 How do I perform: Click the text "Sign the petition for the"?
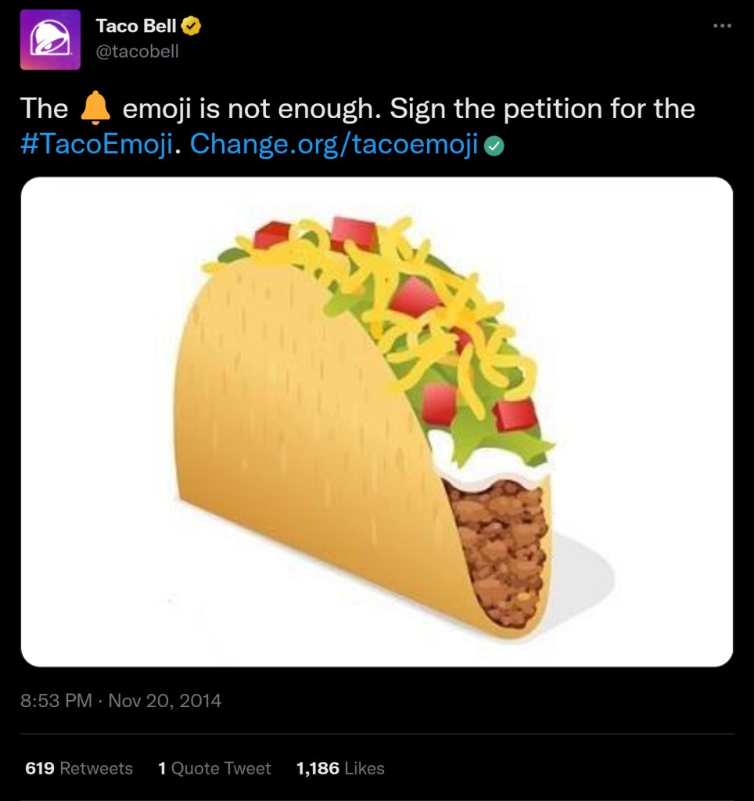click(542, 109)
